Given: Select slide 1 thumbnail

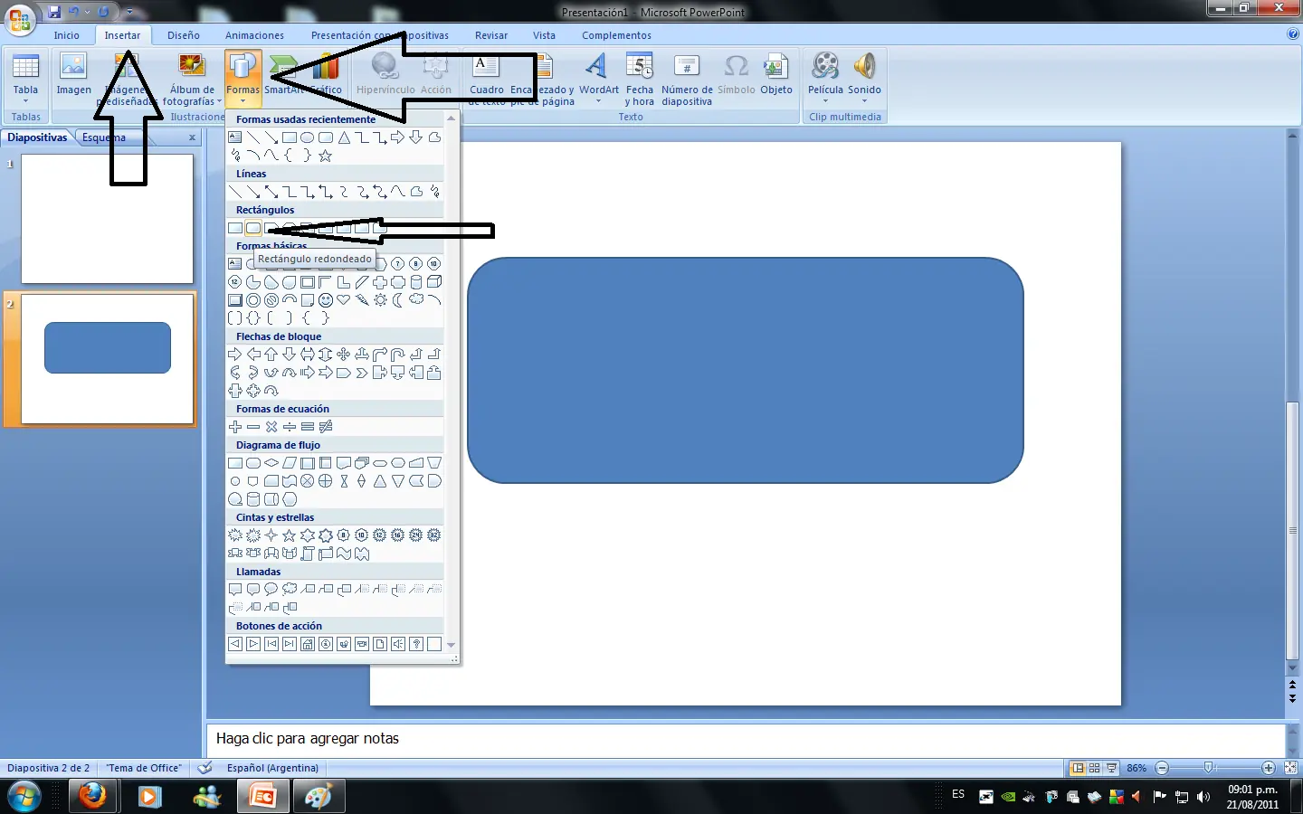Looking at the screenshot, I should tap(107, 219).
